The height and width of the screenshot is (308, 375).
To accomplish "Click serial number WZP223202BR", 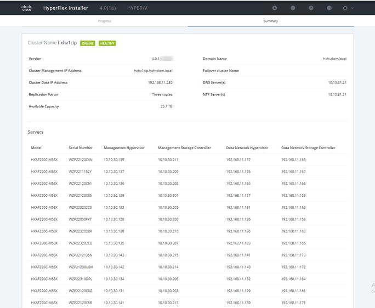I will (x=81, y=231).
